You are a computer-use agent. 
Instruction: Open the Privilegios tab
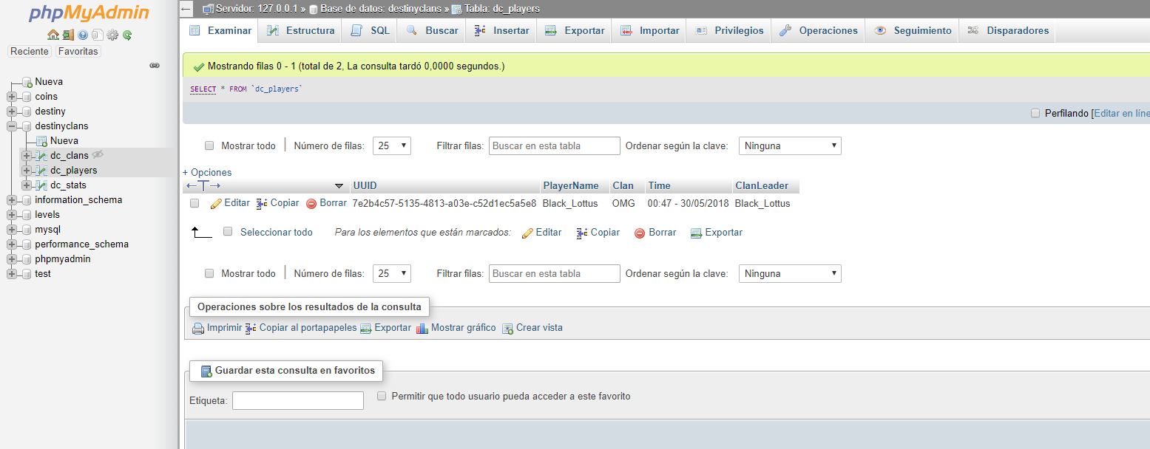729,30
